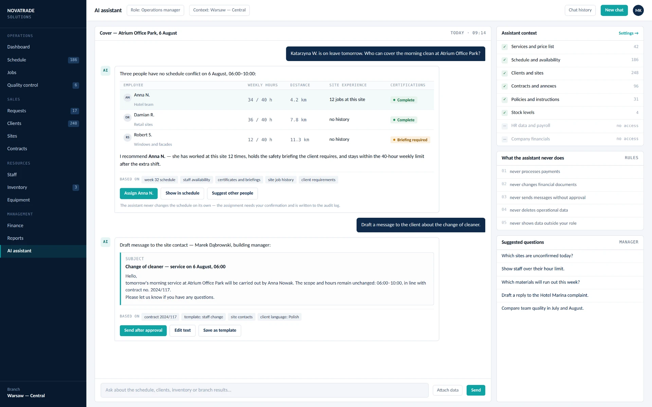Toggle the Company financials checkbox
Viewport: 652px width, 407px height.
coord(505,139)
